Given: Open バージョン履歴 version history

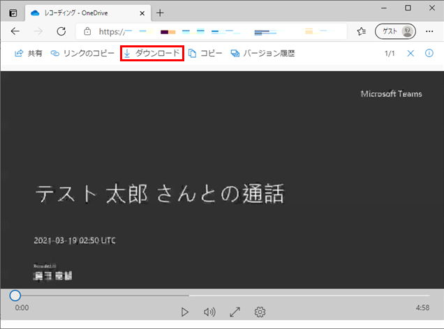Looking at the screenshot, I should coord(262,54).
